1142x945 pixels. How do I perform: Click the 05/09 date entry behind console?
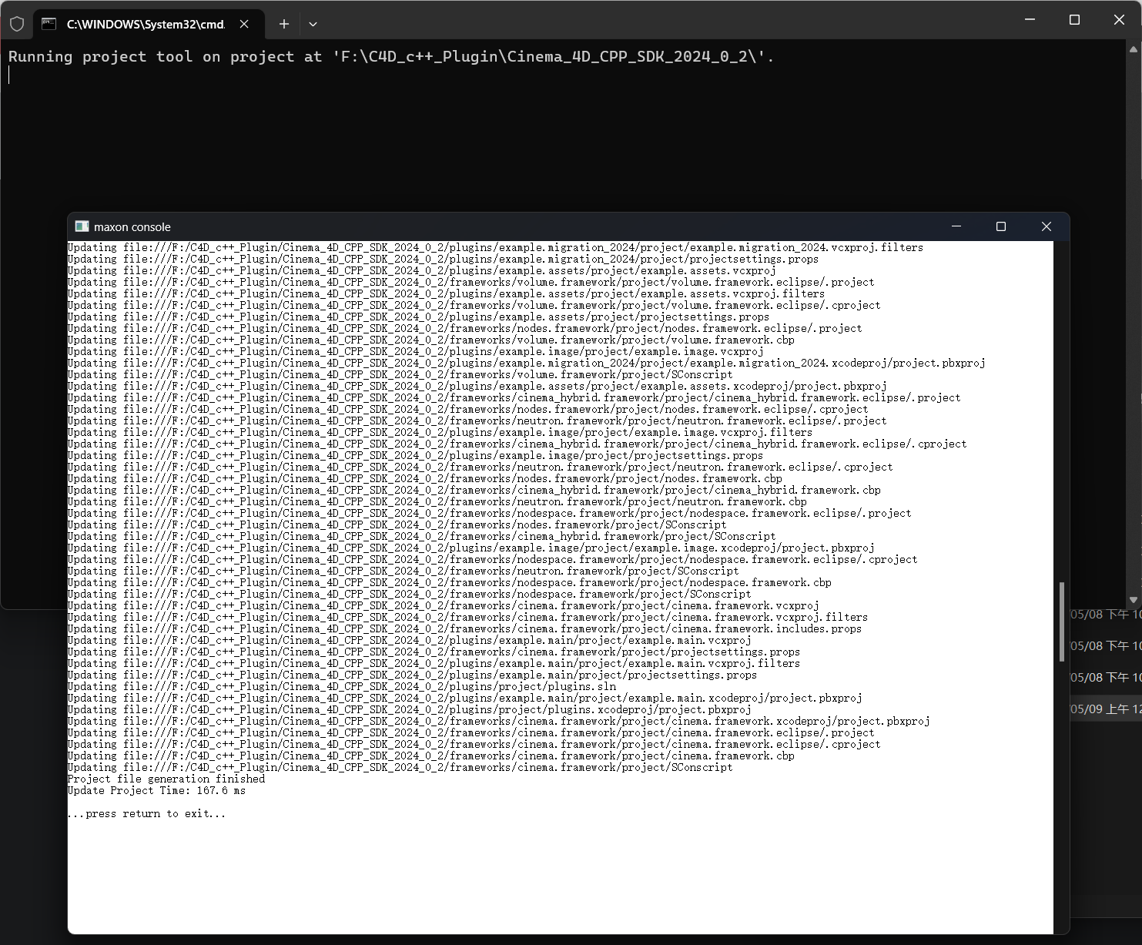(1106, 709)
